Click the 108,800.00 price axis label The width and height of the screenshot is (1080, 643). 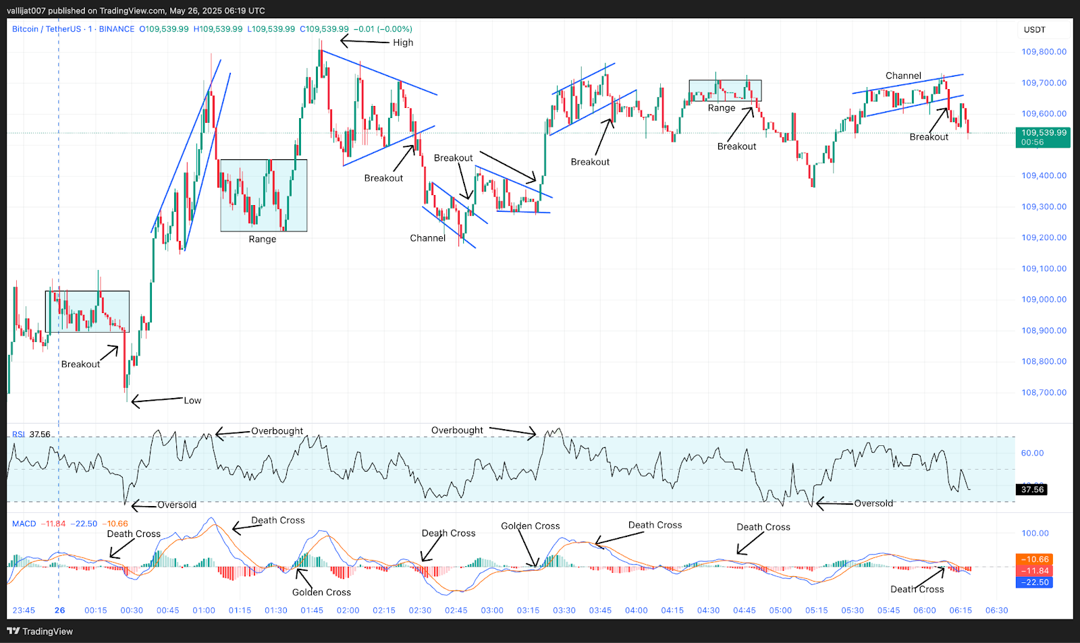coord(1044,362)
